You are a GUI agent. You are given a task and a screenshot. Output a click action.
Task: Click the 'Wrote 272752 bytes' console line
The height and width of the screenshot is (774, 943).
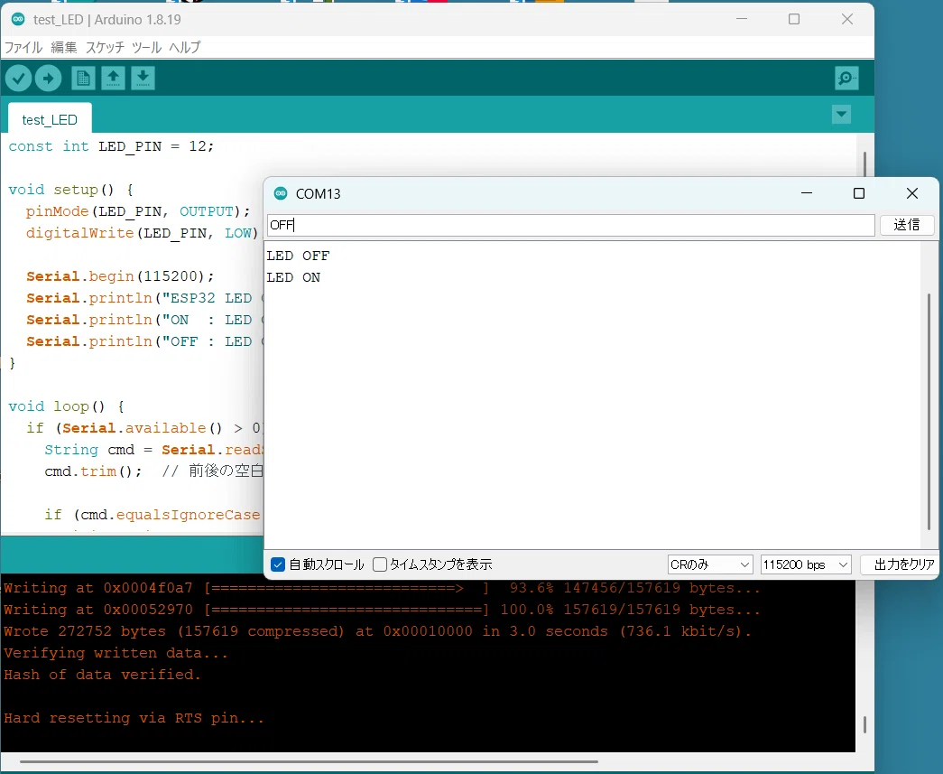click(x=378, y=631)
